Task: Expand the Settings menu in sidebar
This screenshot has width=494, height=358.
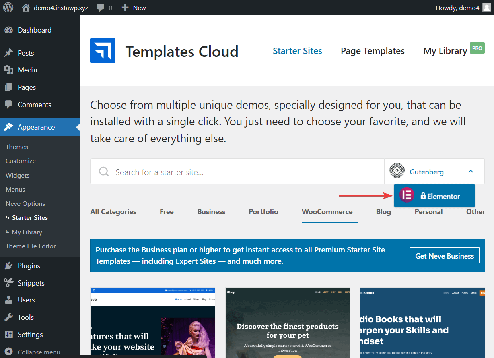Action: [30, 335]
